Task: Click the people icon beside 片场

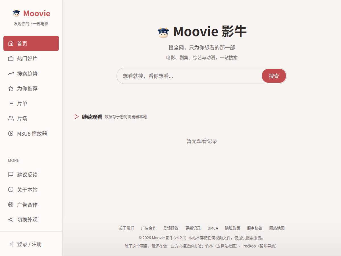Action: pos(11,119)
